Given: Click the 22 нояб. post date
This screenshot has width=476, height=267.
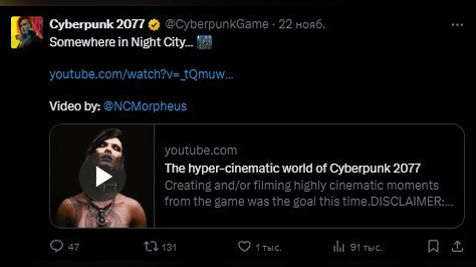Looking at the screenshot, I should point(302,25).
